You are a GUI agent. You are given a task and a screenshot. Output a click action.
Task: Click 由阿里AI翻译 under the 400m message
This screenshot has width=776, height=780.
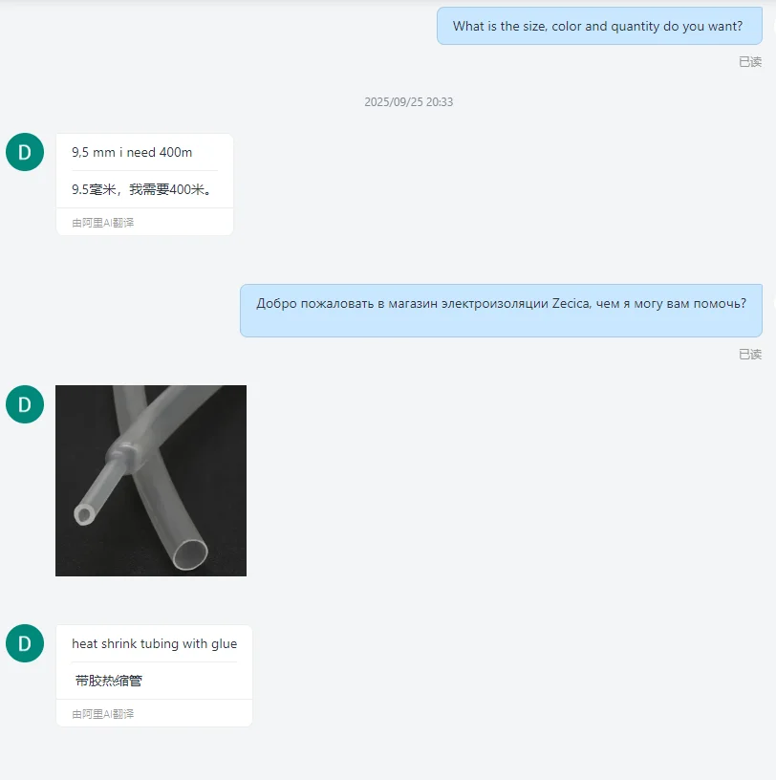click(103, 223)
